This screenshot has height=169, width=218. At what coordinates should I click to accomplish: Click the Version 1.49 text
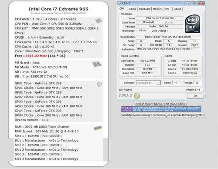click(193, 90)
